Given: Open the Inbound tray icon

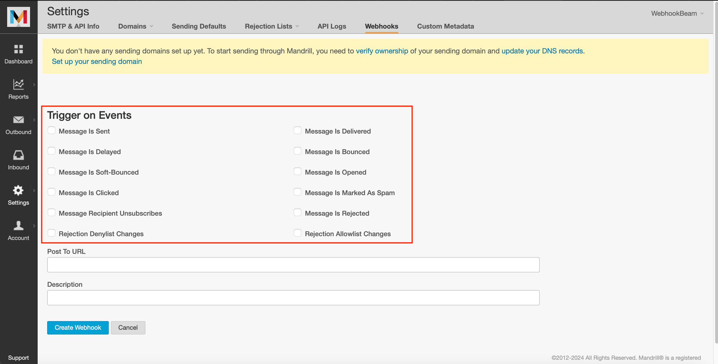Looking at the screenshot, I should pos(18,155).
